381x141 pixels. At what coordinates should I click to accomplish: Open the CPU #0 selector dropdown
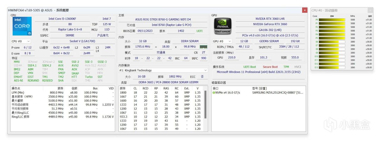21,41
